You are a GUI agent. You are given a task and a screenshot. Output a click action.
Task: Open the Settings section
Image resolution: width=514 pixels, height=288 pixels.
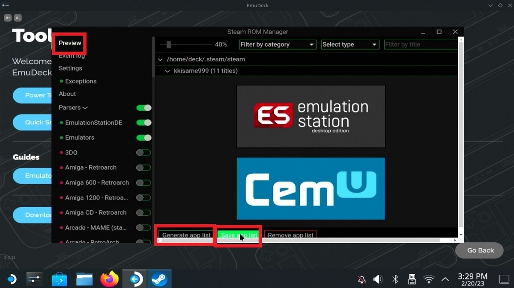70,68
